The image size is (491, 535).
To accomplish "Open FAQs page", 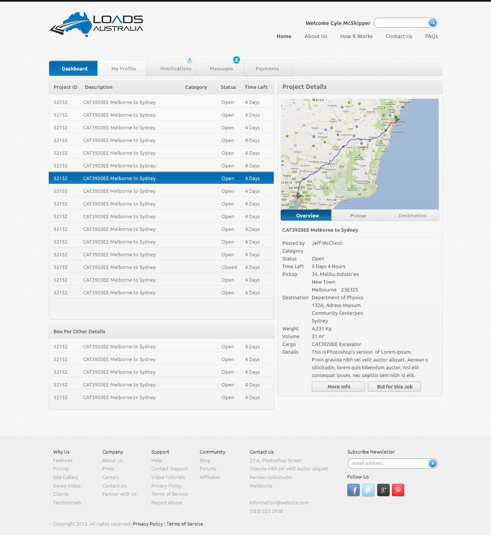I will (x=431, y=36).
